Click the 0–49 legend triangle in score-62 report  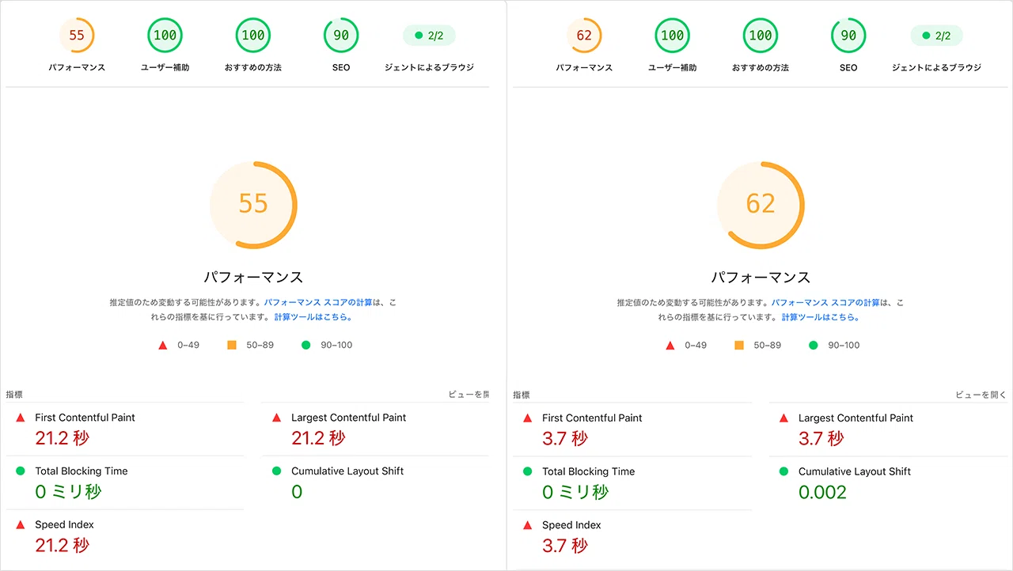tap(670, 346)
